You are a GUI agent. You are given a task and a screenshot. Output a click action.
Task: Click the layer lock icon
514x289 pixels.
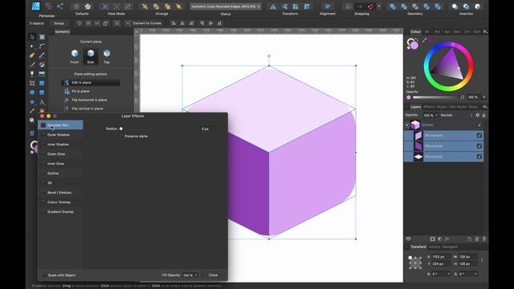(483, 116)
